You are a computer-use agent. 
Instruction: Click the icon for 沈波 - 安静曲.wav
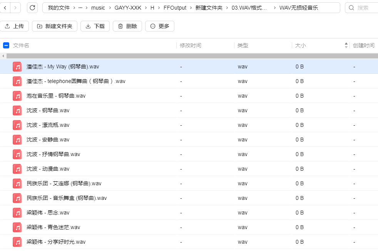point(17,140)
